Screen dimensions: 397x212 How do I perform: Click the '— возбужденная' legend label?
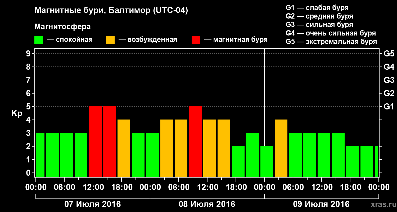[x=148, y=40]
